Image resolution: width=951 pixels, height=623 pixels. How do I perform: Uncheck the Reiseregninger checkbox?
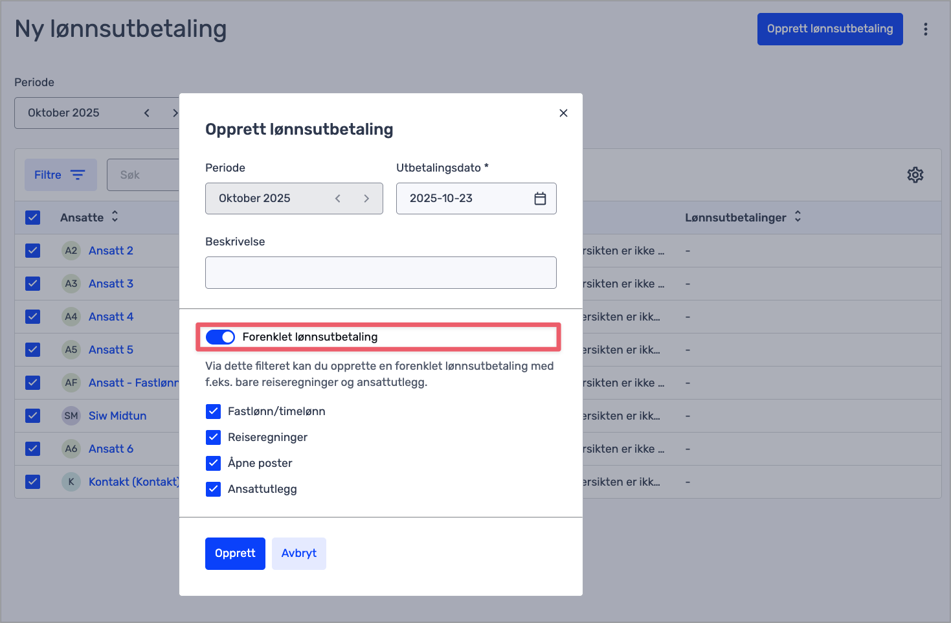214,437
